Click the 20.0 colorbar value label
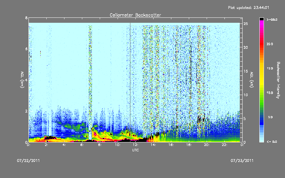285x178 pixels. pyautogui.click(x=270, y=44)
